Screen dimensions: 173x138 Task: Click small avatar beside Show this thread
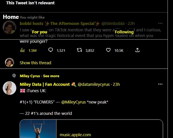pyautogui.click(x=10, y=62)
